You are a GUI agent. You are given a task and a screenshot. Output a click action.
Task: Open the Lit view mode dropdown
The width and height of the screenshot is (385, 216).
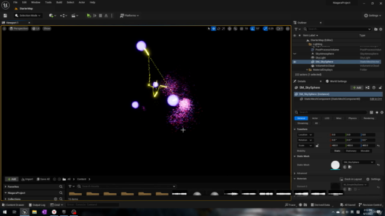[36, 29]
